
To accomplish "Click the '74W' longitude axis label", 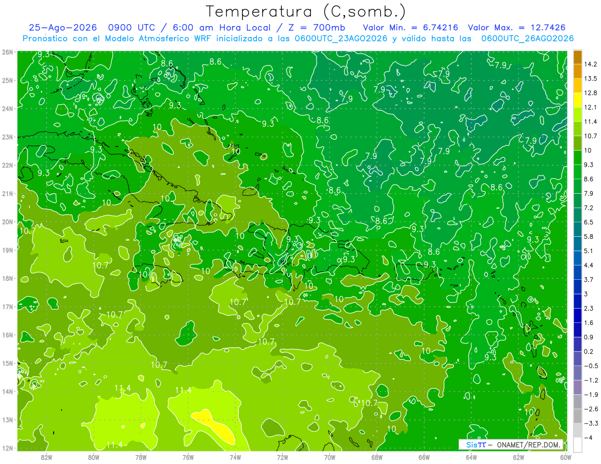I will pyautogui.click(x=235, y=457).
